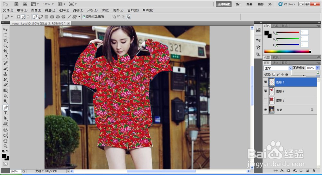322x175 pixels.
Task: Select the Zoom tool
Action: (x=5, y=146)
